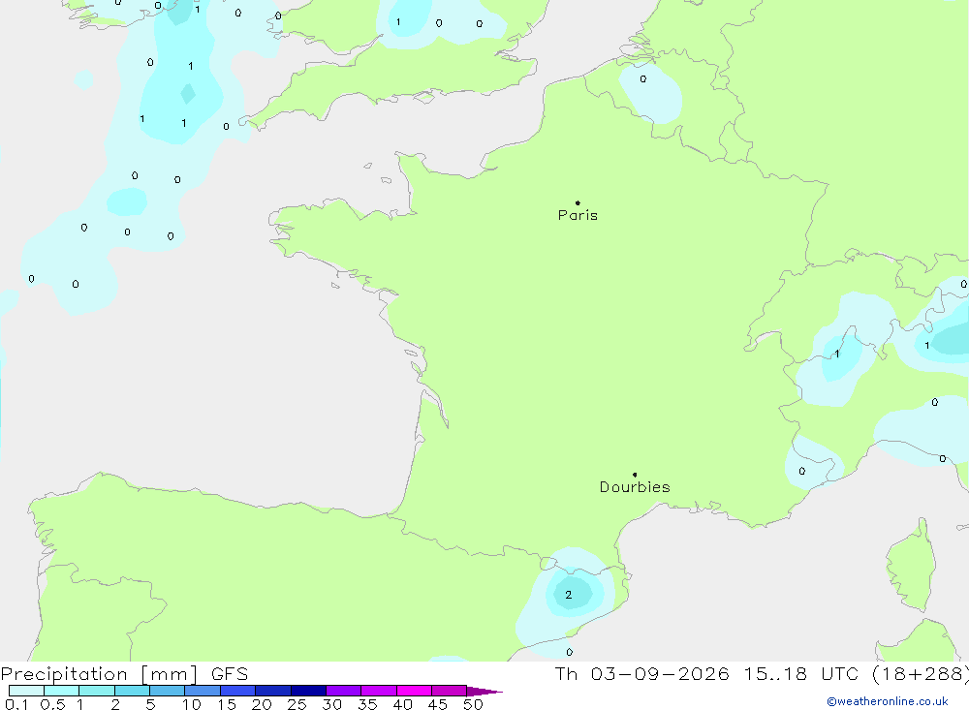Viewport: 969px width, 710px height.
Task: Click the legend arrow tip beyond 50
Action: click(485, 692)
